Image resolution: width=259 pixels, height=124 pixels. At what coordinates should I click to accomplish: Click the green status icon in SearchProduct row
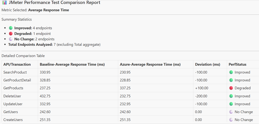(x=231, y=72)
